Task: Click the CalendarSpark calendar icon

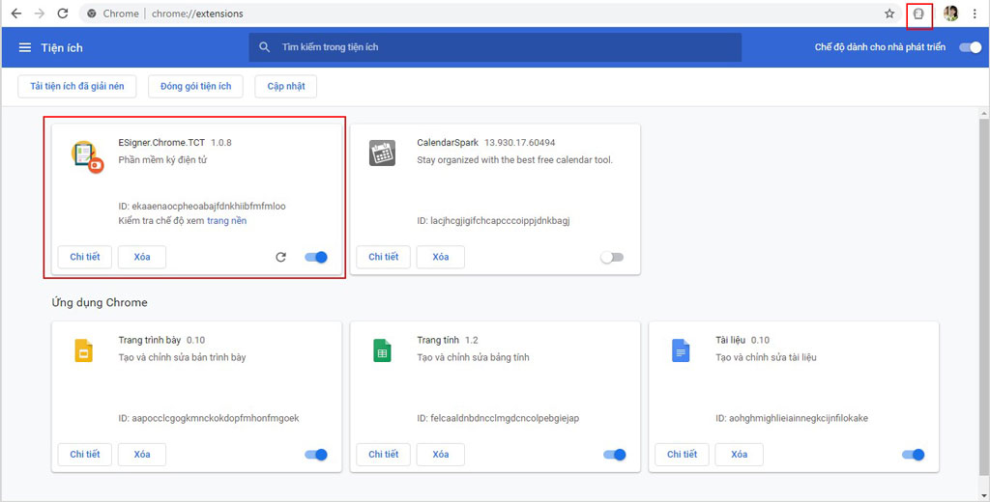Action: [382, 153]
